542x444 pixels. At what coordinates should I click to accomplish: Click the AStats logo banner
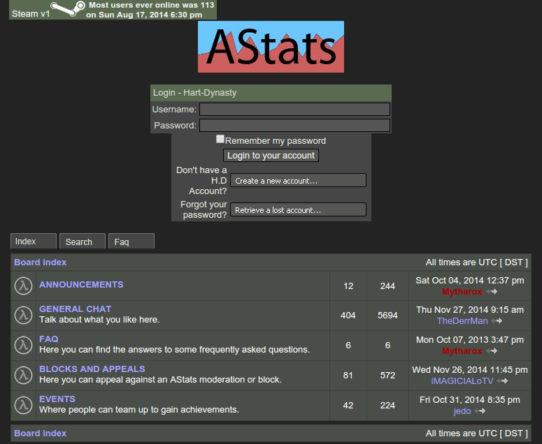pyautogui.click(x=271, y=47)
